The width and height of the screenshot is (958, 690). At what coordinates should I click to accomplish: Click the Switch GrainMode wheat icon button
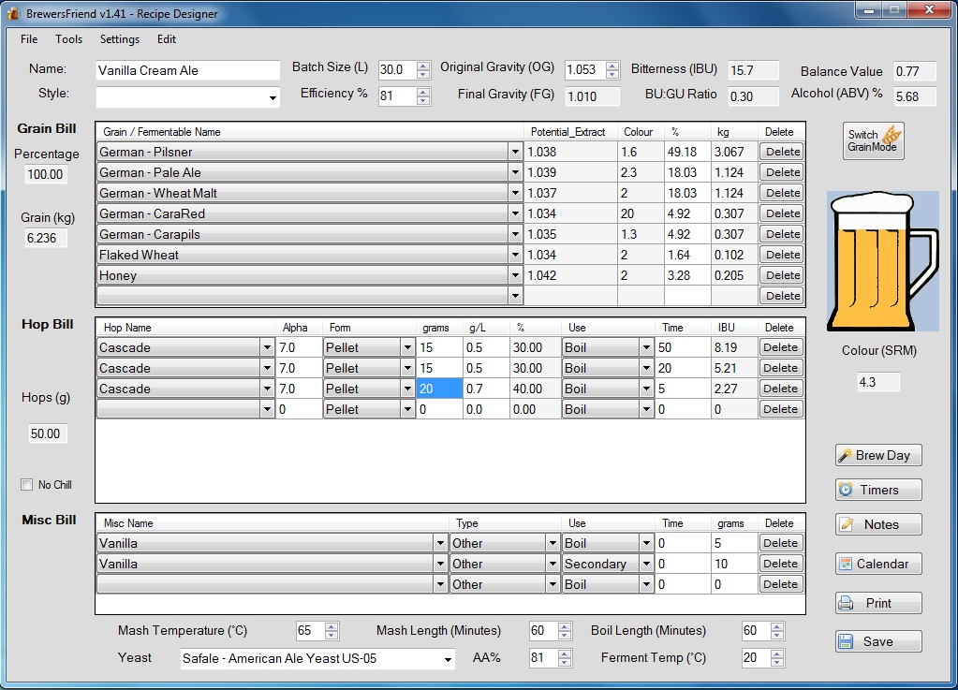point(890,137)
